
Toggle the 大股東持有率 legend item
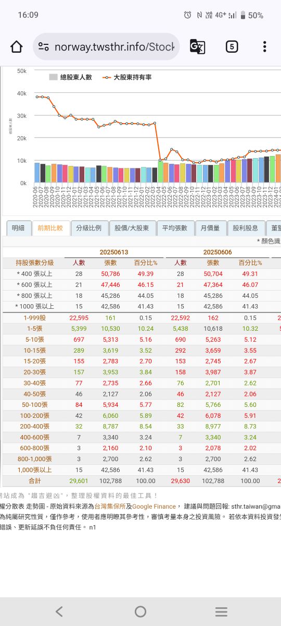[127, 77]
